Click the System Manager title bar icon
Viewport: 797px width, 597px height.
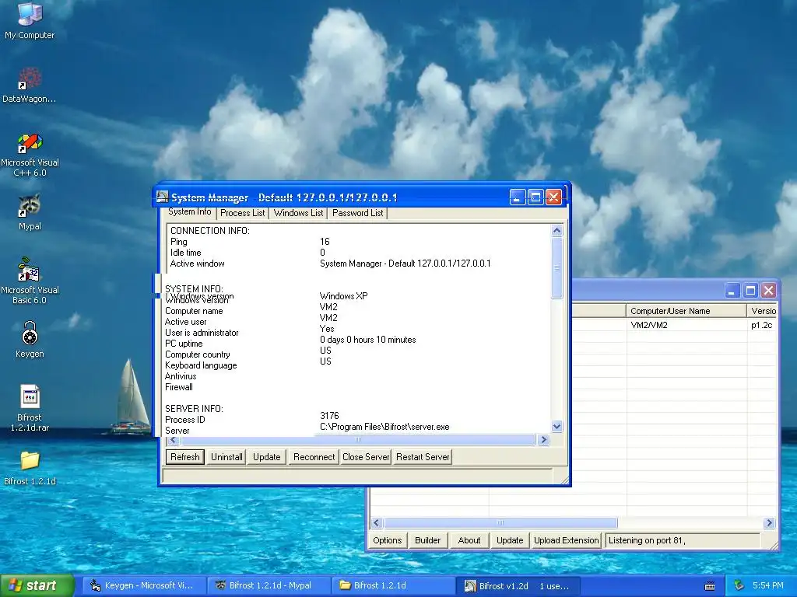[163, 197]
